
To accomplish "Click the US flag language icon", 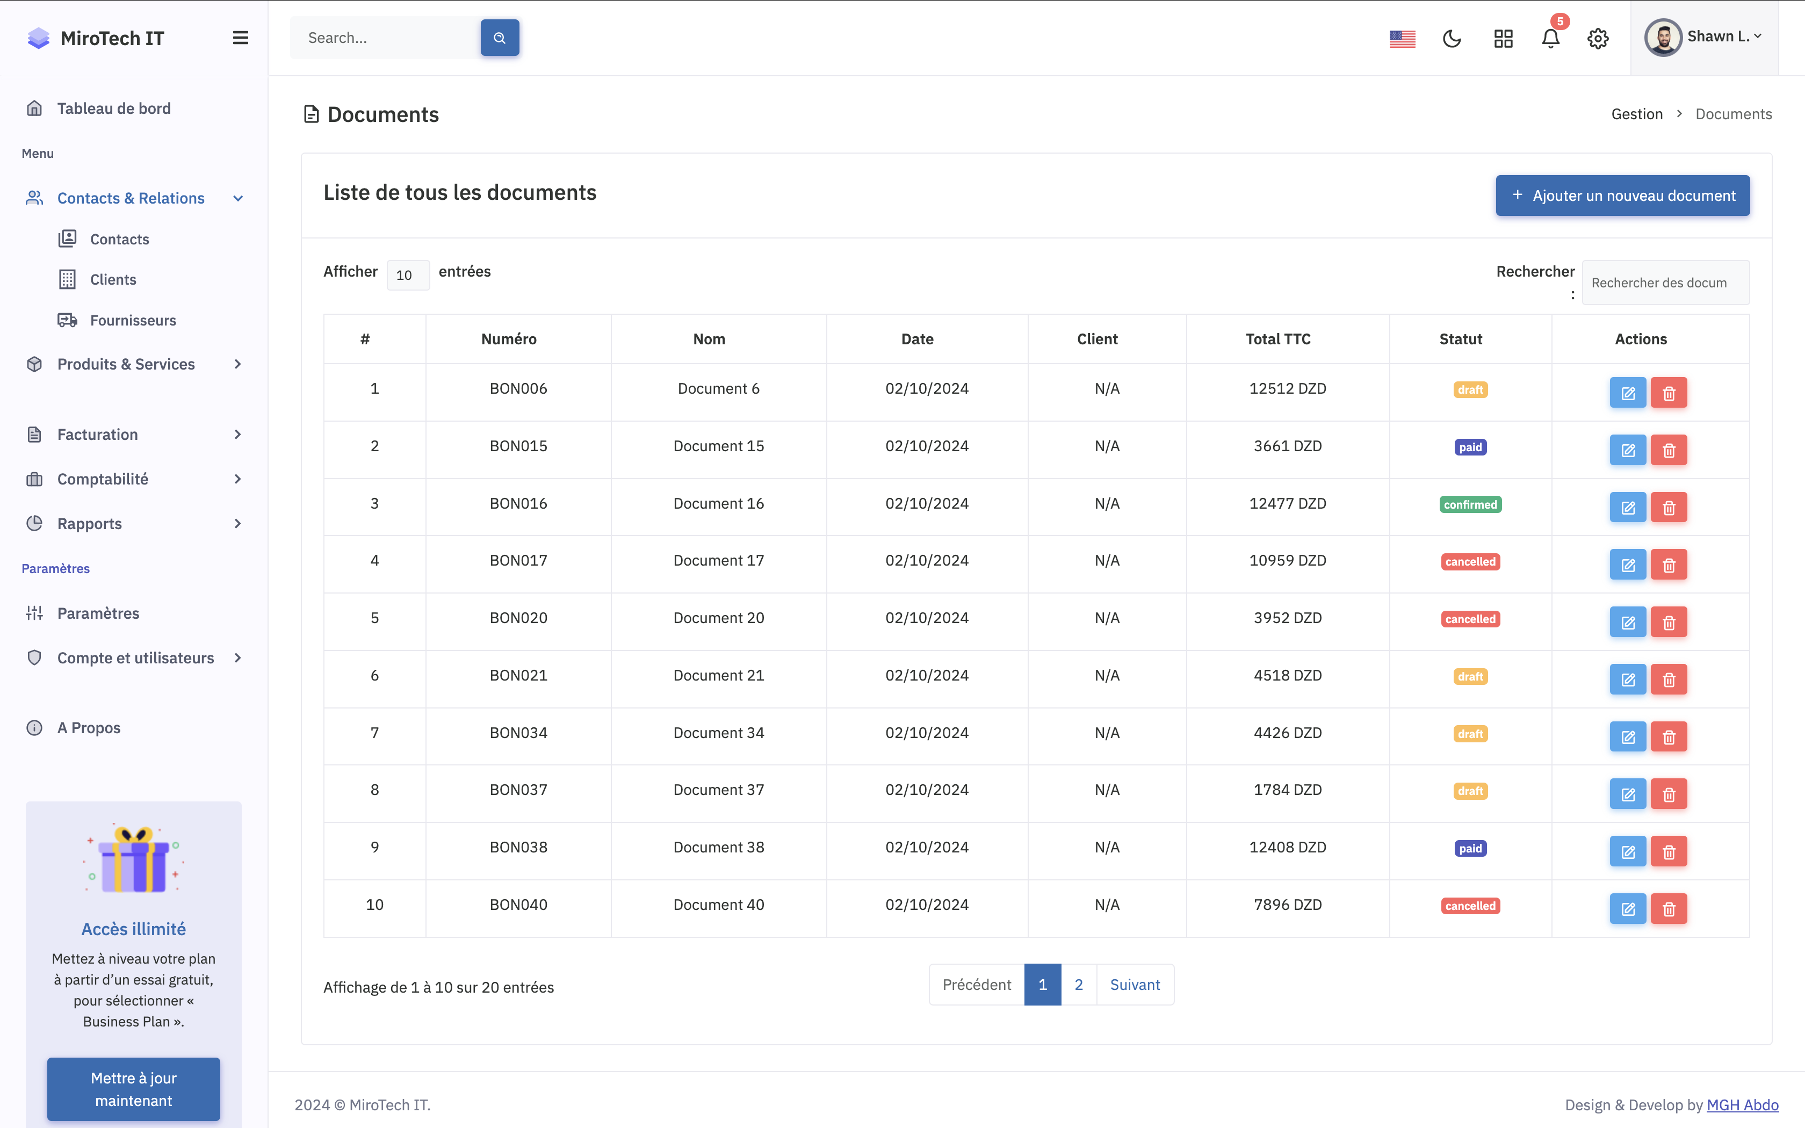I will click(1402, 38).
